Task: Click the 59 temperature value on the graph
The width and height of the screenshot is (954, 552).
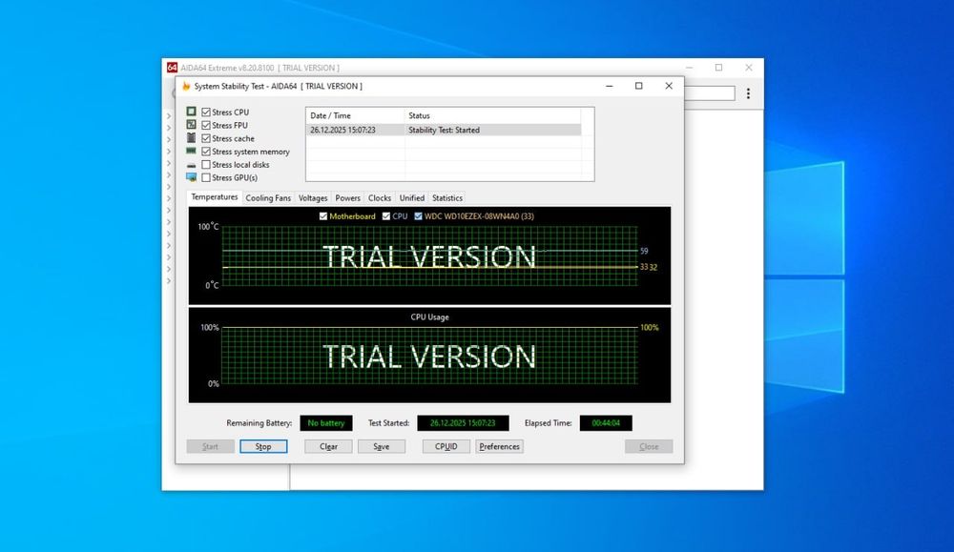Action: pos(644,251)
